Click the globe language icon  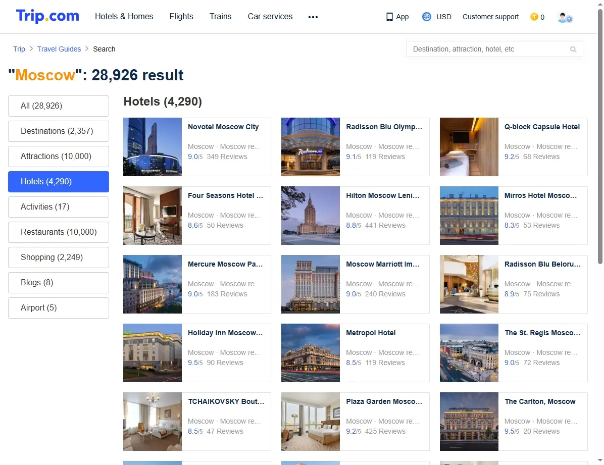[x=426, y=17]
